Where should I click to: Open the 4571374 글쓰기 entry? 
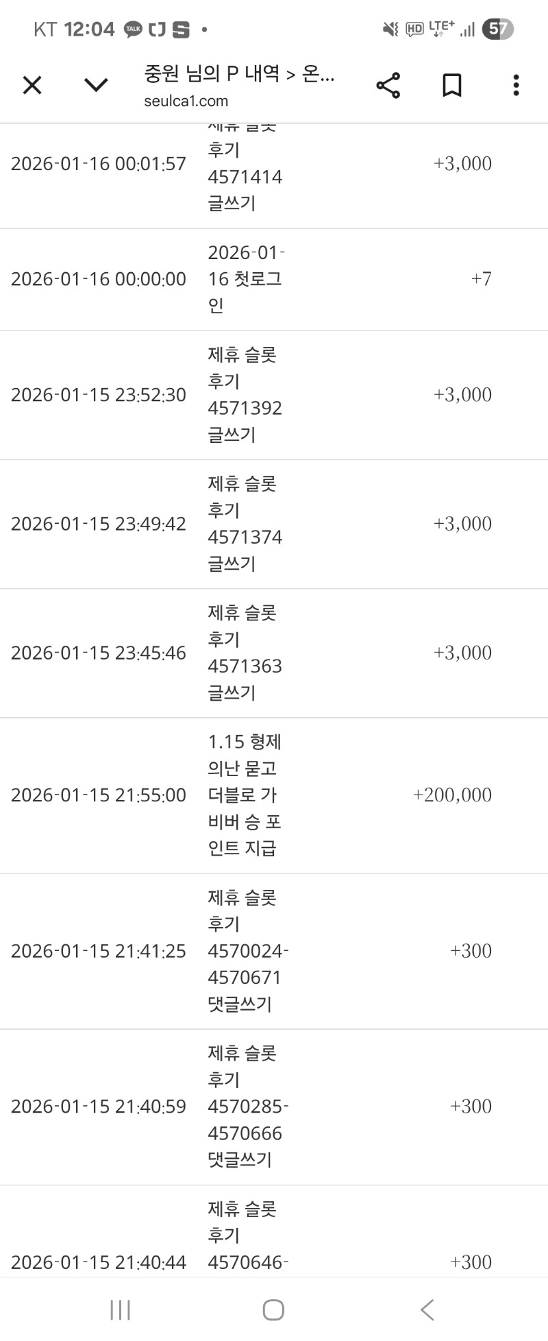pos(245,524)
